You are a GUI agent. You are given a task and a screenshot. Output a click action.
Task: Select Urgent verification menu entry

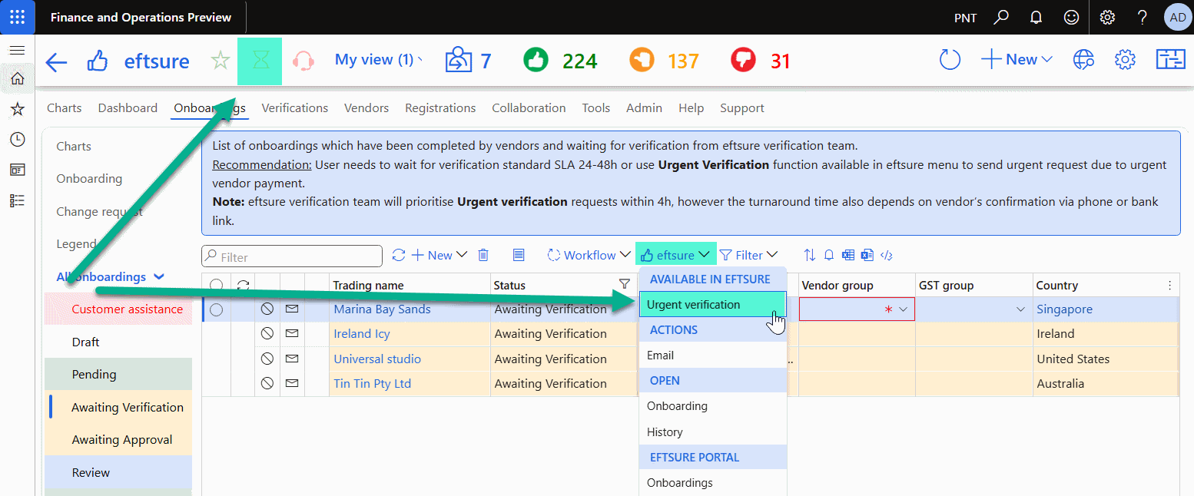tap(712, 305)
